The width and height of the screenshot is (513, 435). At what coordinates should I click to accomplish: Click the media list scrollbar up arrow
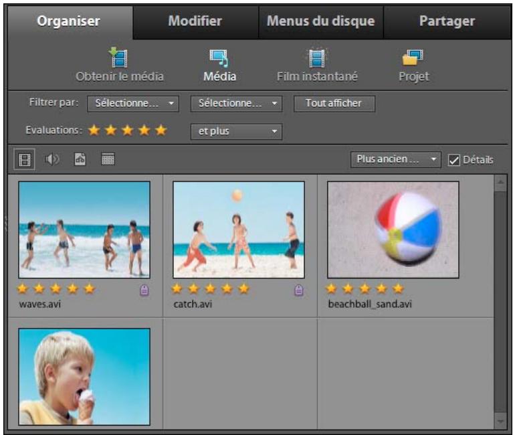click(x=500, y=183)
